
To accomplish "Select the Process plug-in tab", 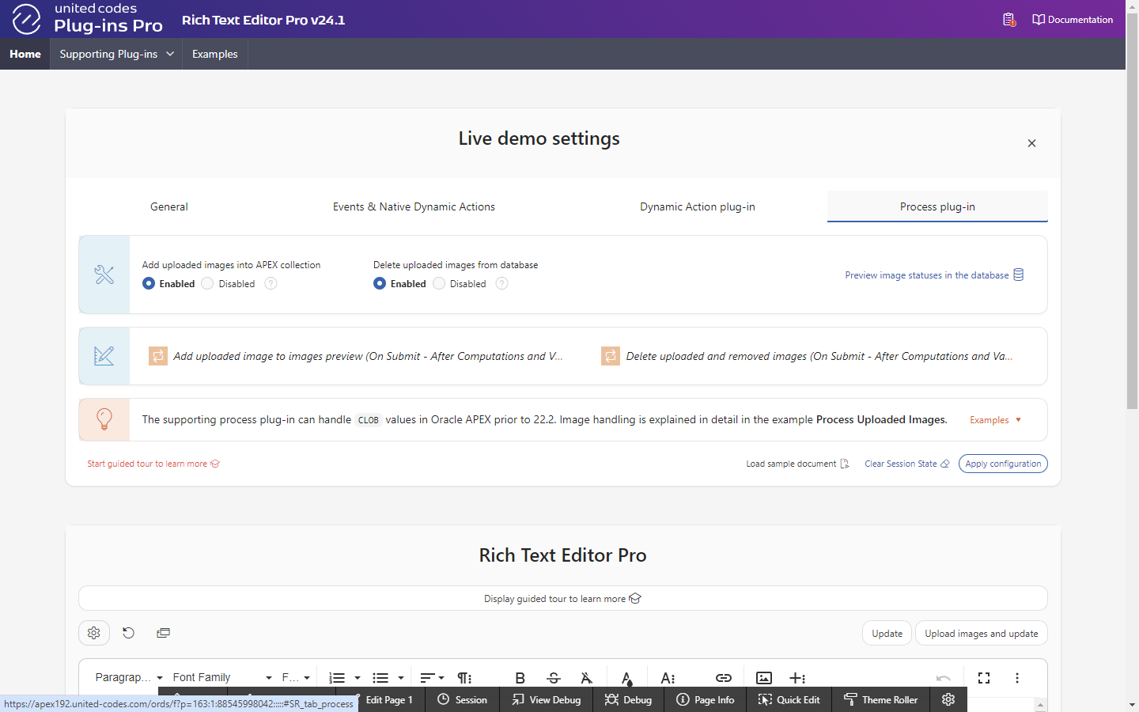I will [937, 206].
